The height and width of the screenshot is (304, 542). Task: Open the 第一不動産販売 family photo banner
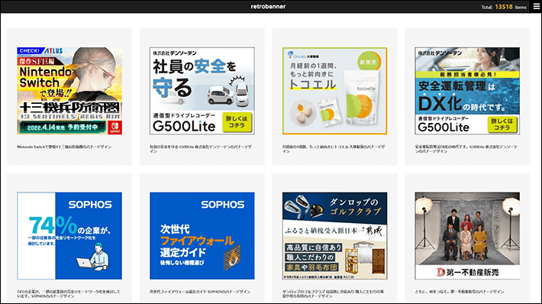tap(467, 236)
